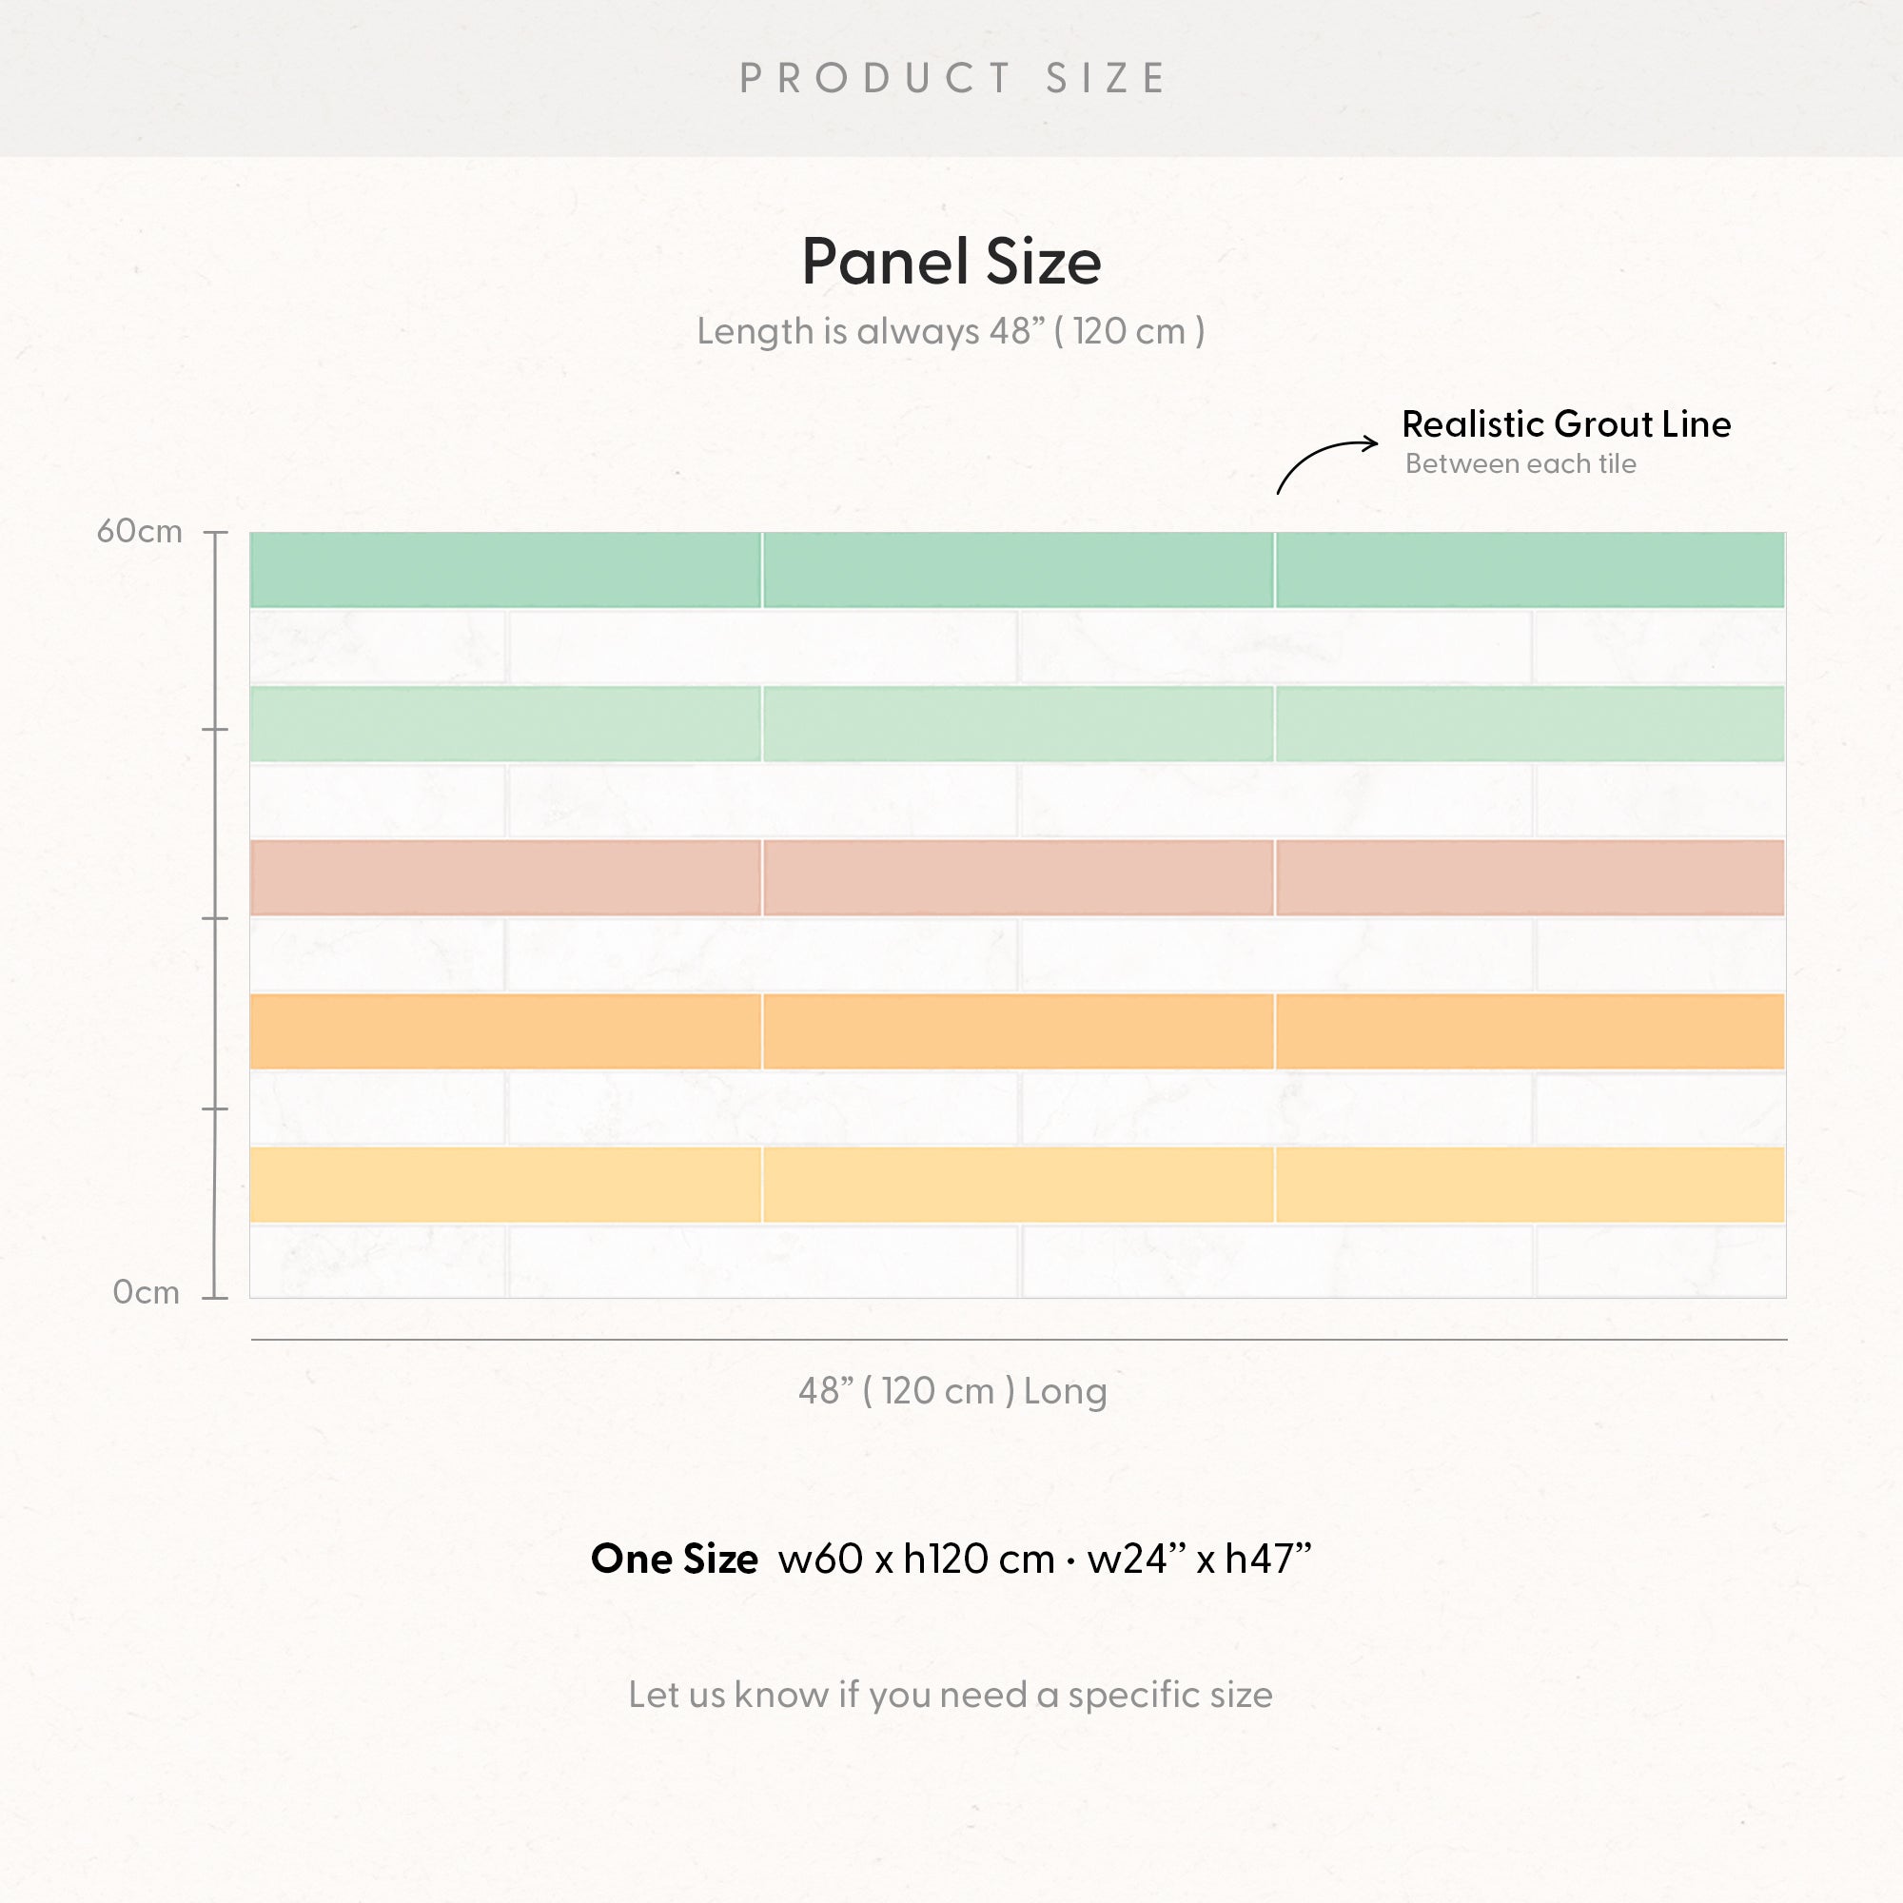Click the One Size bold label
The height and width of the screenshot is (1903, 1903).
click(675, 1559)
